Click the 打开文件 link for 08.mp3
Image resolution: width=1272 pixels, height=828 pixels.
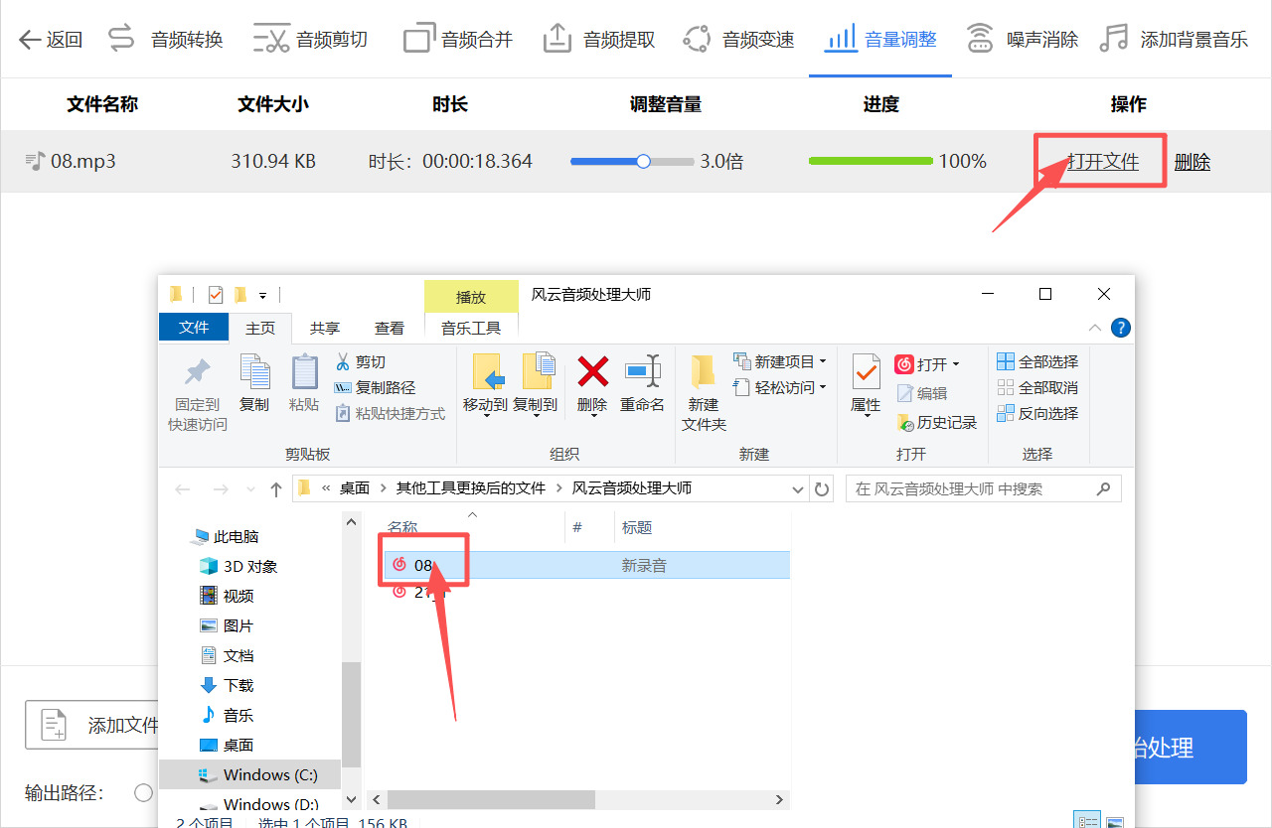[x=1099, y=160]
